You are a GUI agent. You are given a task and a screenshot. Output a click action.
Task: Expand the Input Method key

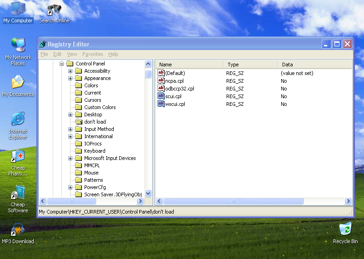click(70, 129)
